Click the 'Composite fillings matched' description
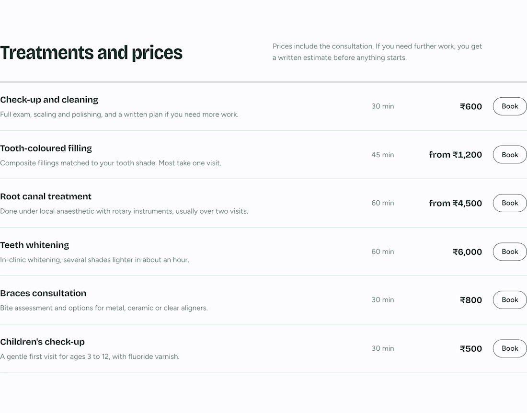Viewport: 527px width, 413px height. 111,163
